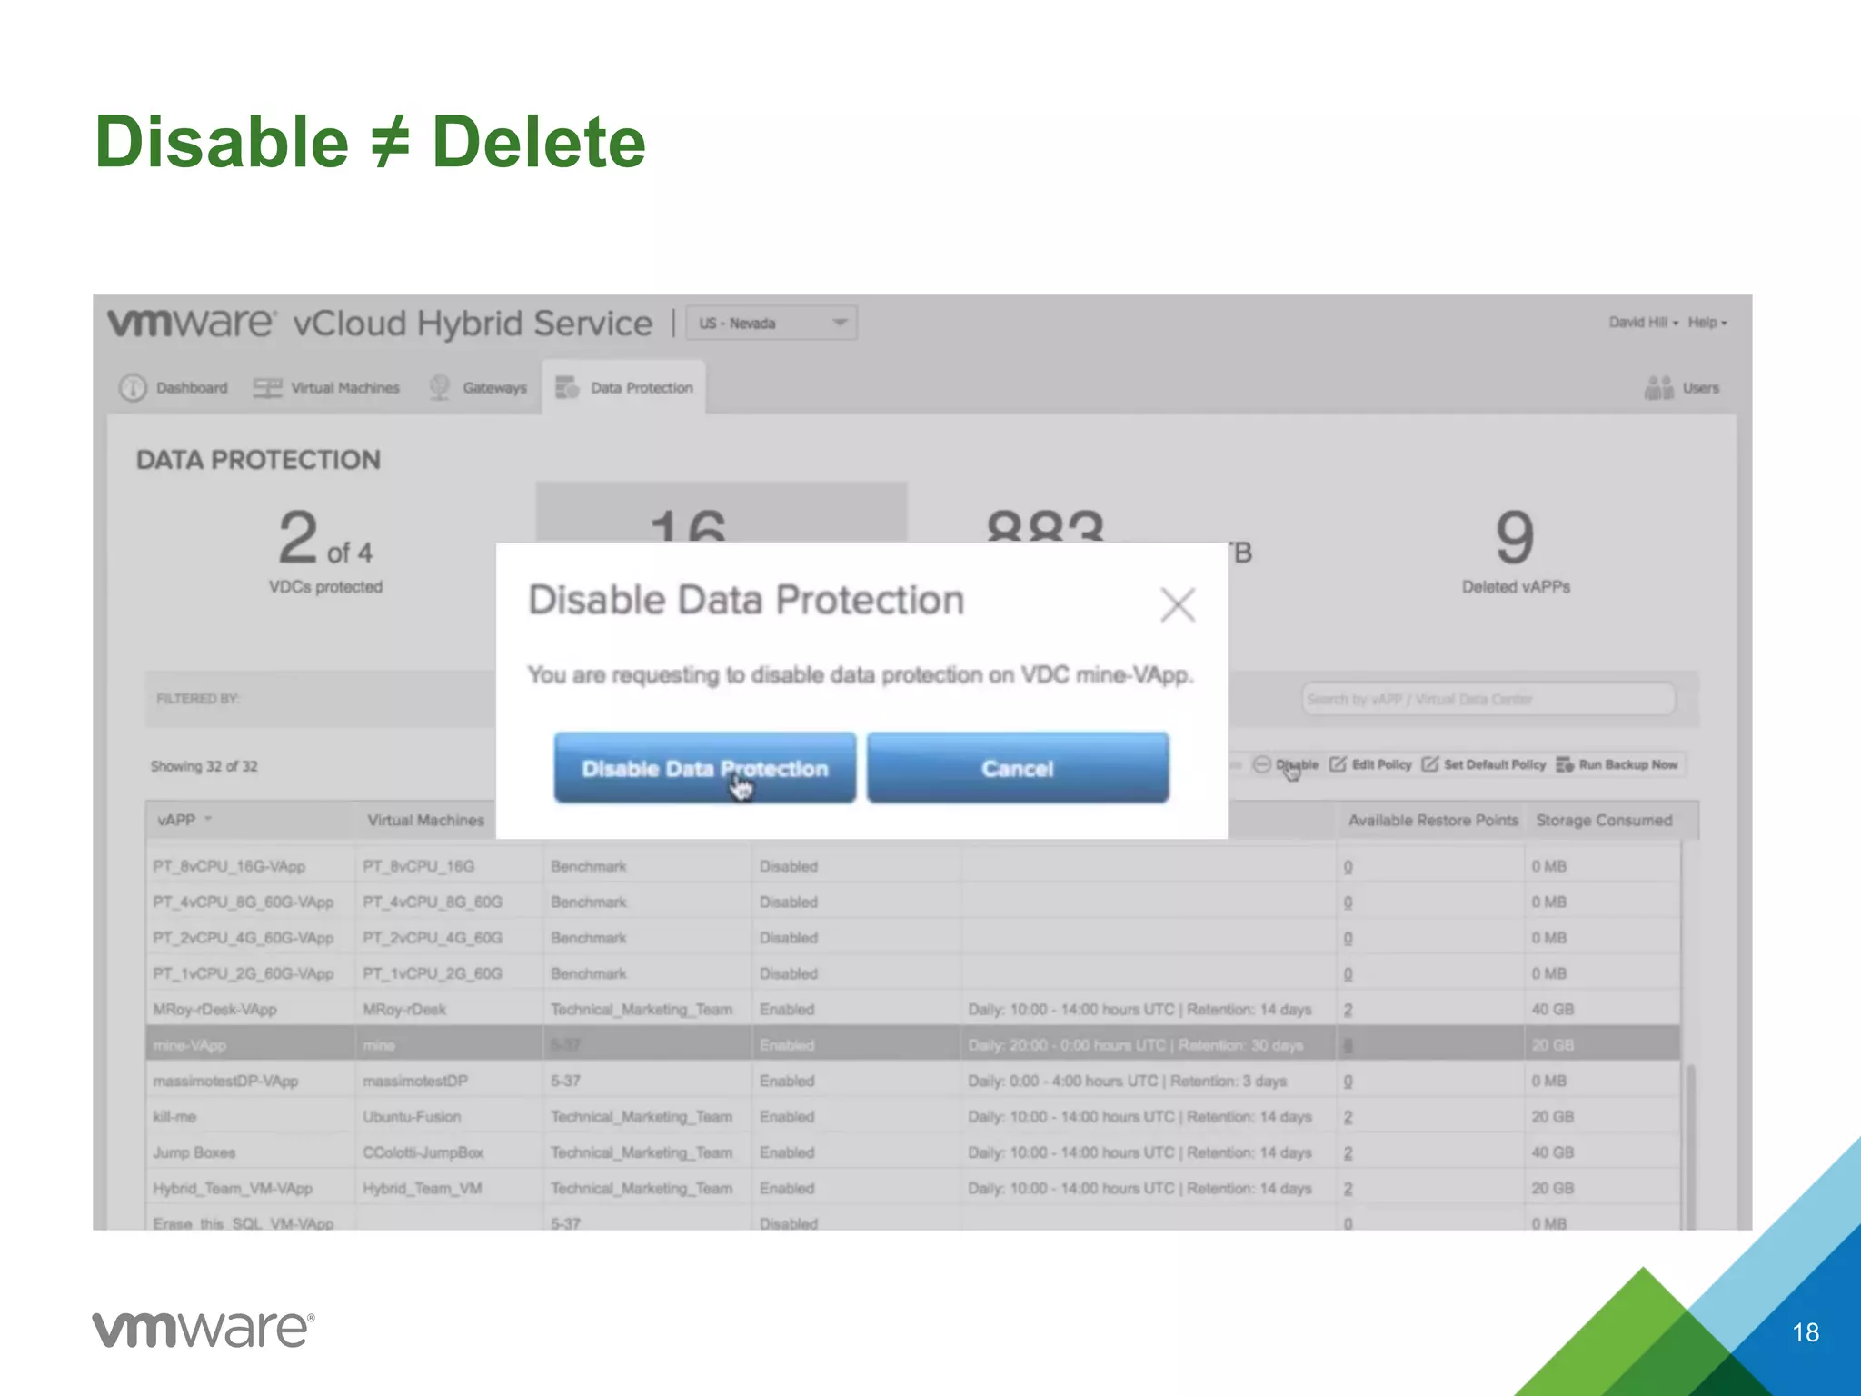
Task: Click the Run Backup Now icon
Action: 1565,764
